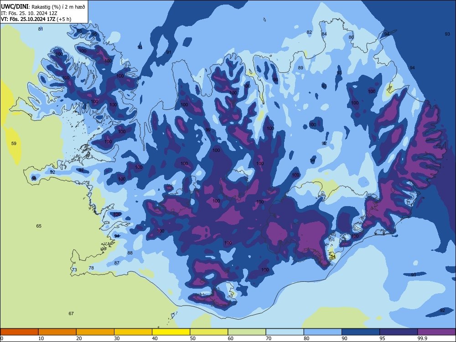
Task: Click the dark orange 0-10 legend swatch
Action: 19,332
